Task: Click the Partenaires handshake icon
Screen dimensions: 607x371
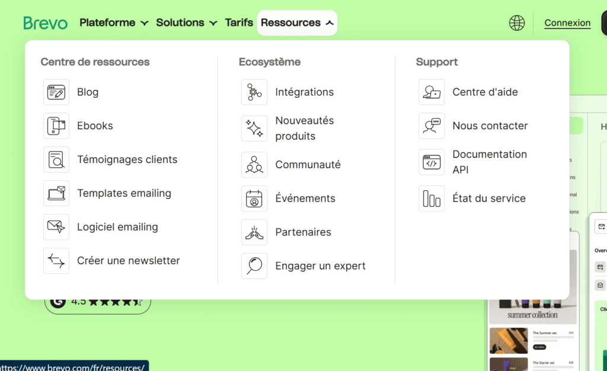Action: point(254,232)
